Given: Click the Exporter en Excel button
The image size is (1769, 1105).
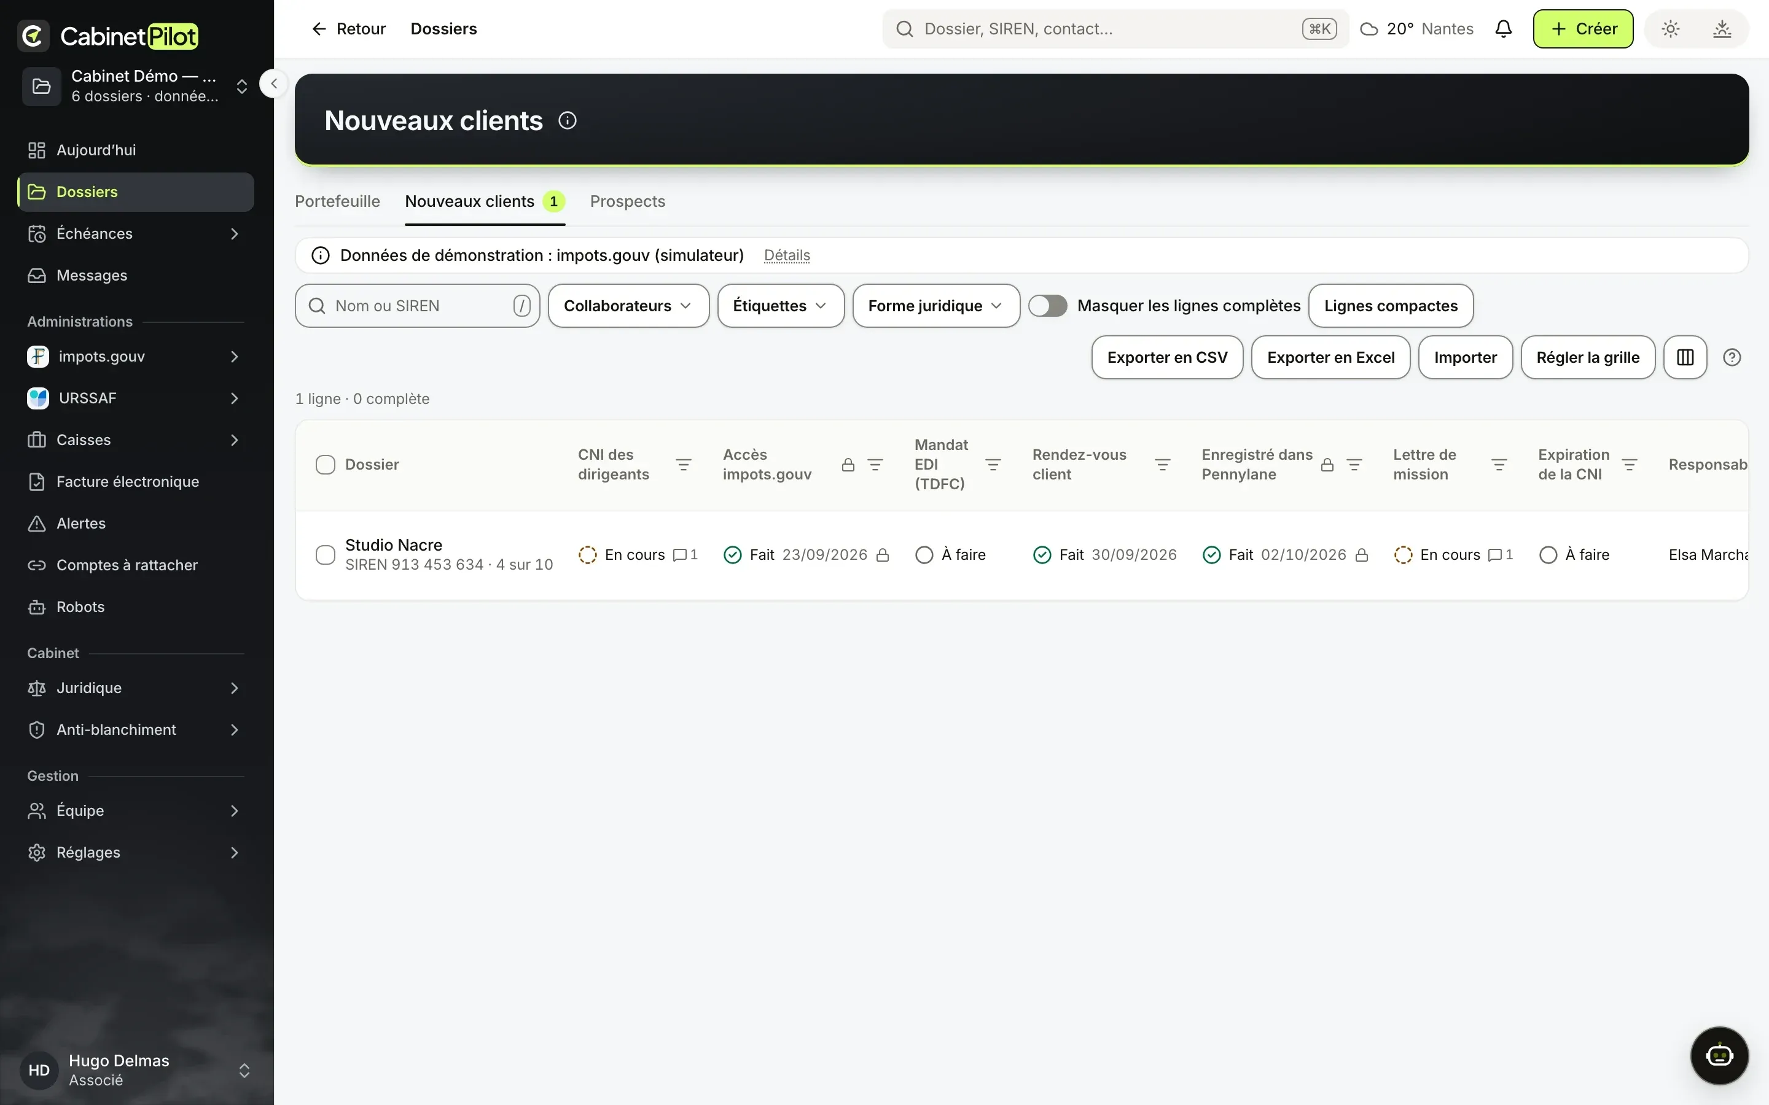Looking at the screenshot, I should pos(1330,357).
